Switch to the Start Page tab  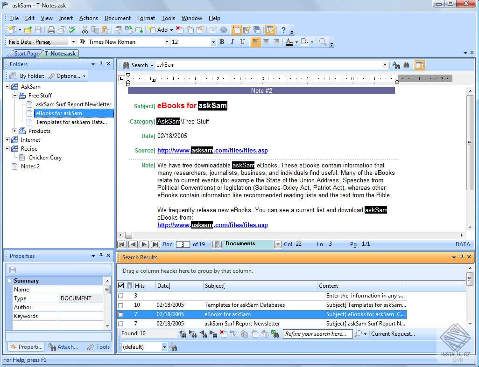coord(27,54)
